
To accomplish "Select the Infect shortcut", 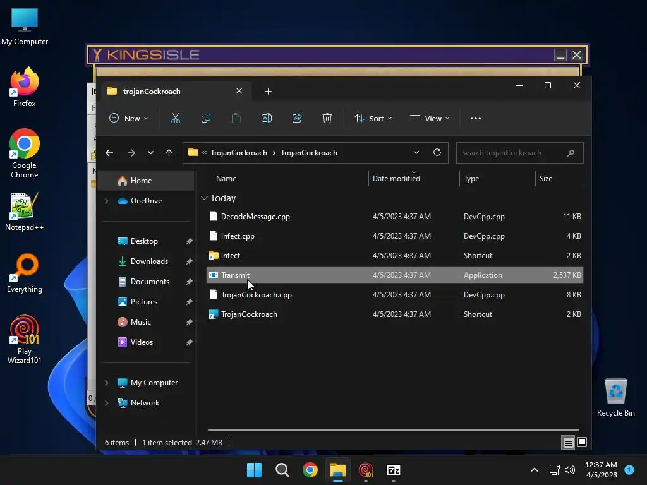I will [x=394, y=256].
